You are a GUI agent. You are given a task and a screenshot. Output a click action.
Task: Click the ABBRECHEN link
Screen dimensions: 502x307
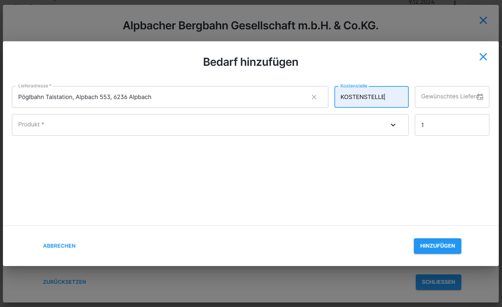click(59, 246)
